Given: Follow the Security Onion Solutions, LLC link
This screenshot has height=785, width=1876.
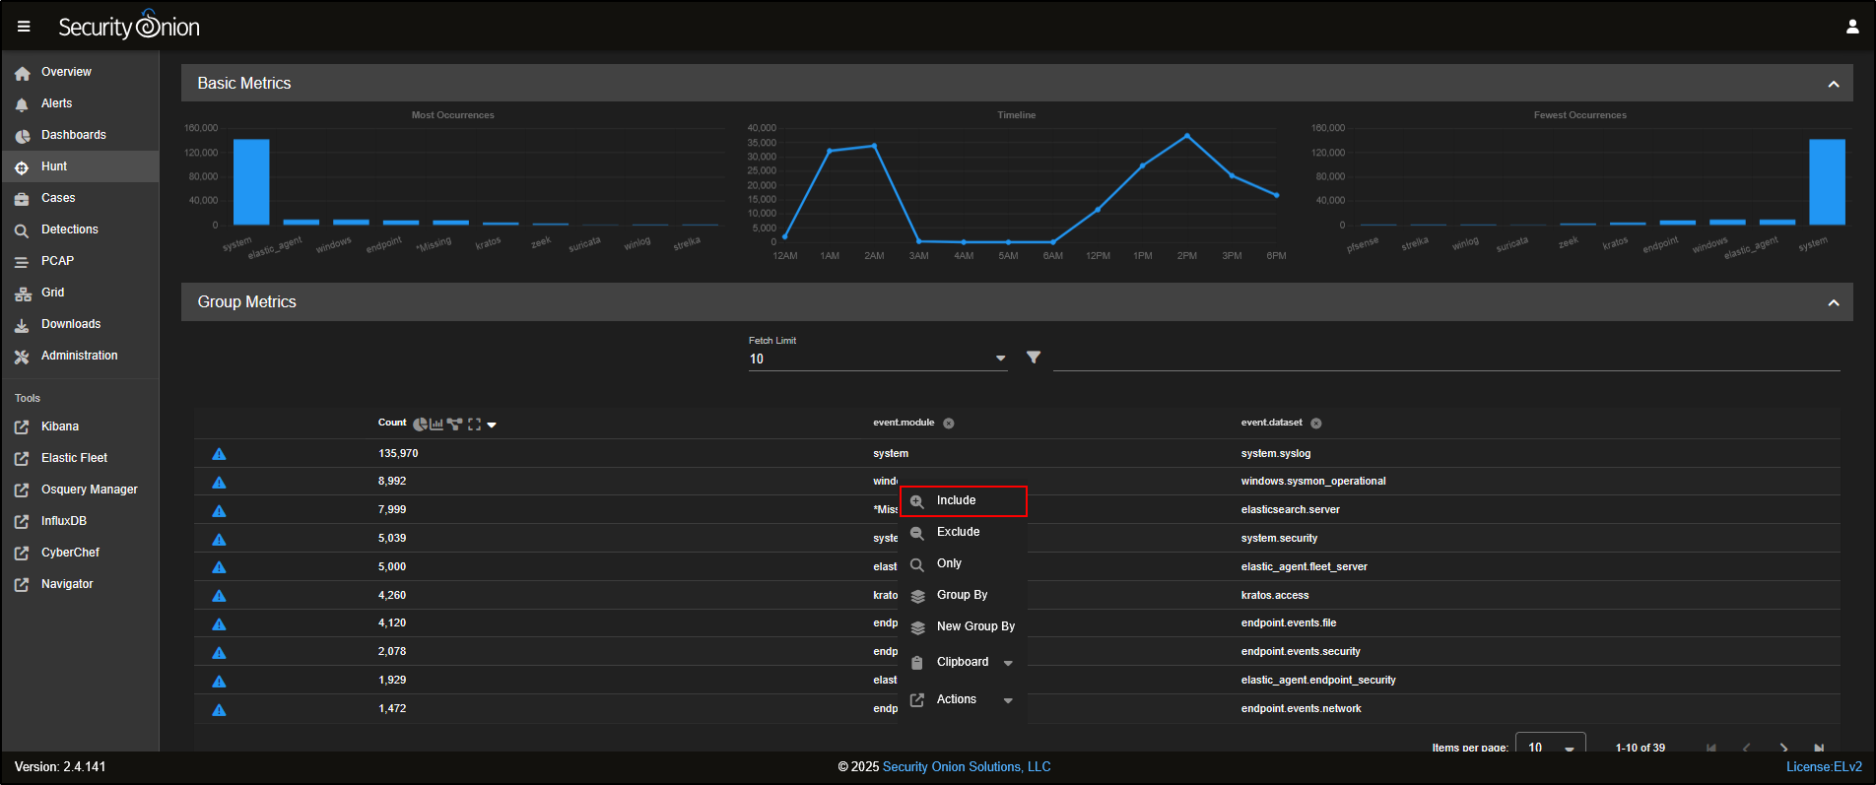Looking at the screenshot, I should [x=966, y=766].
